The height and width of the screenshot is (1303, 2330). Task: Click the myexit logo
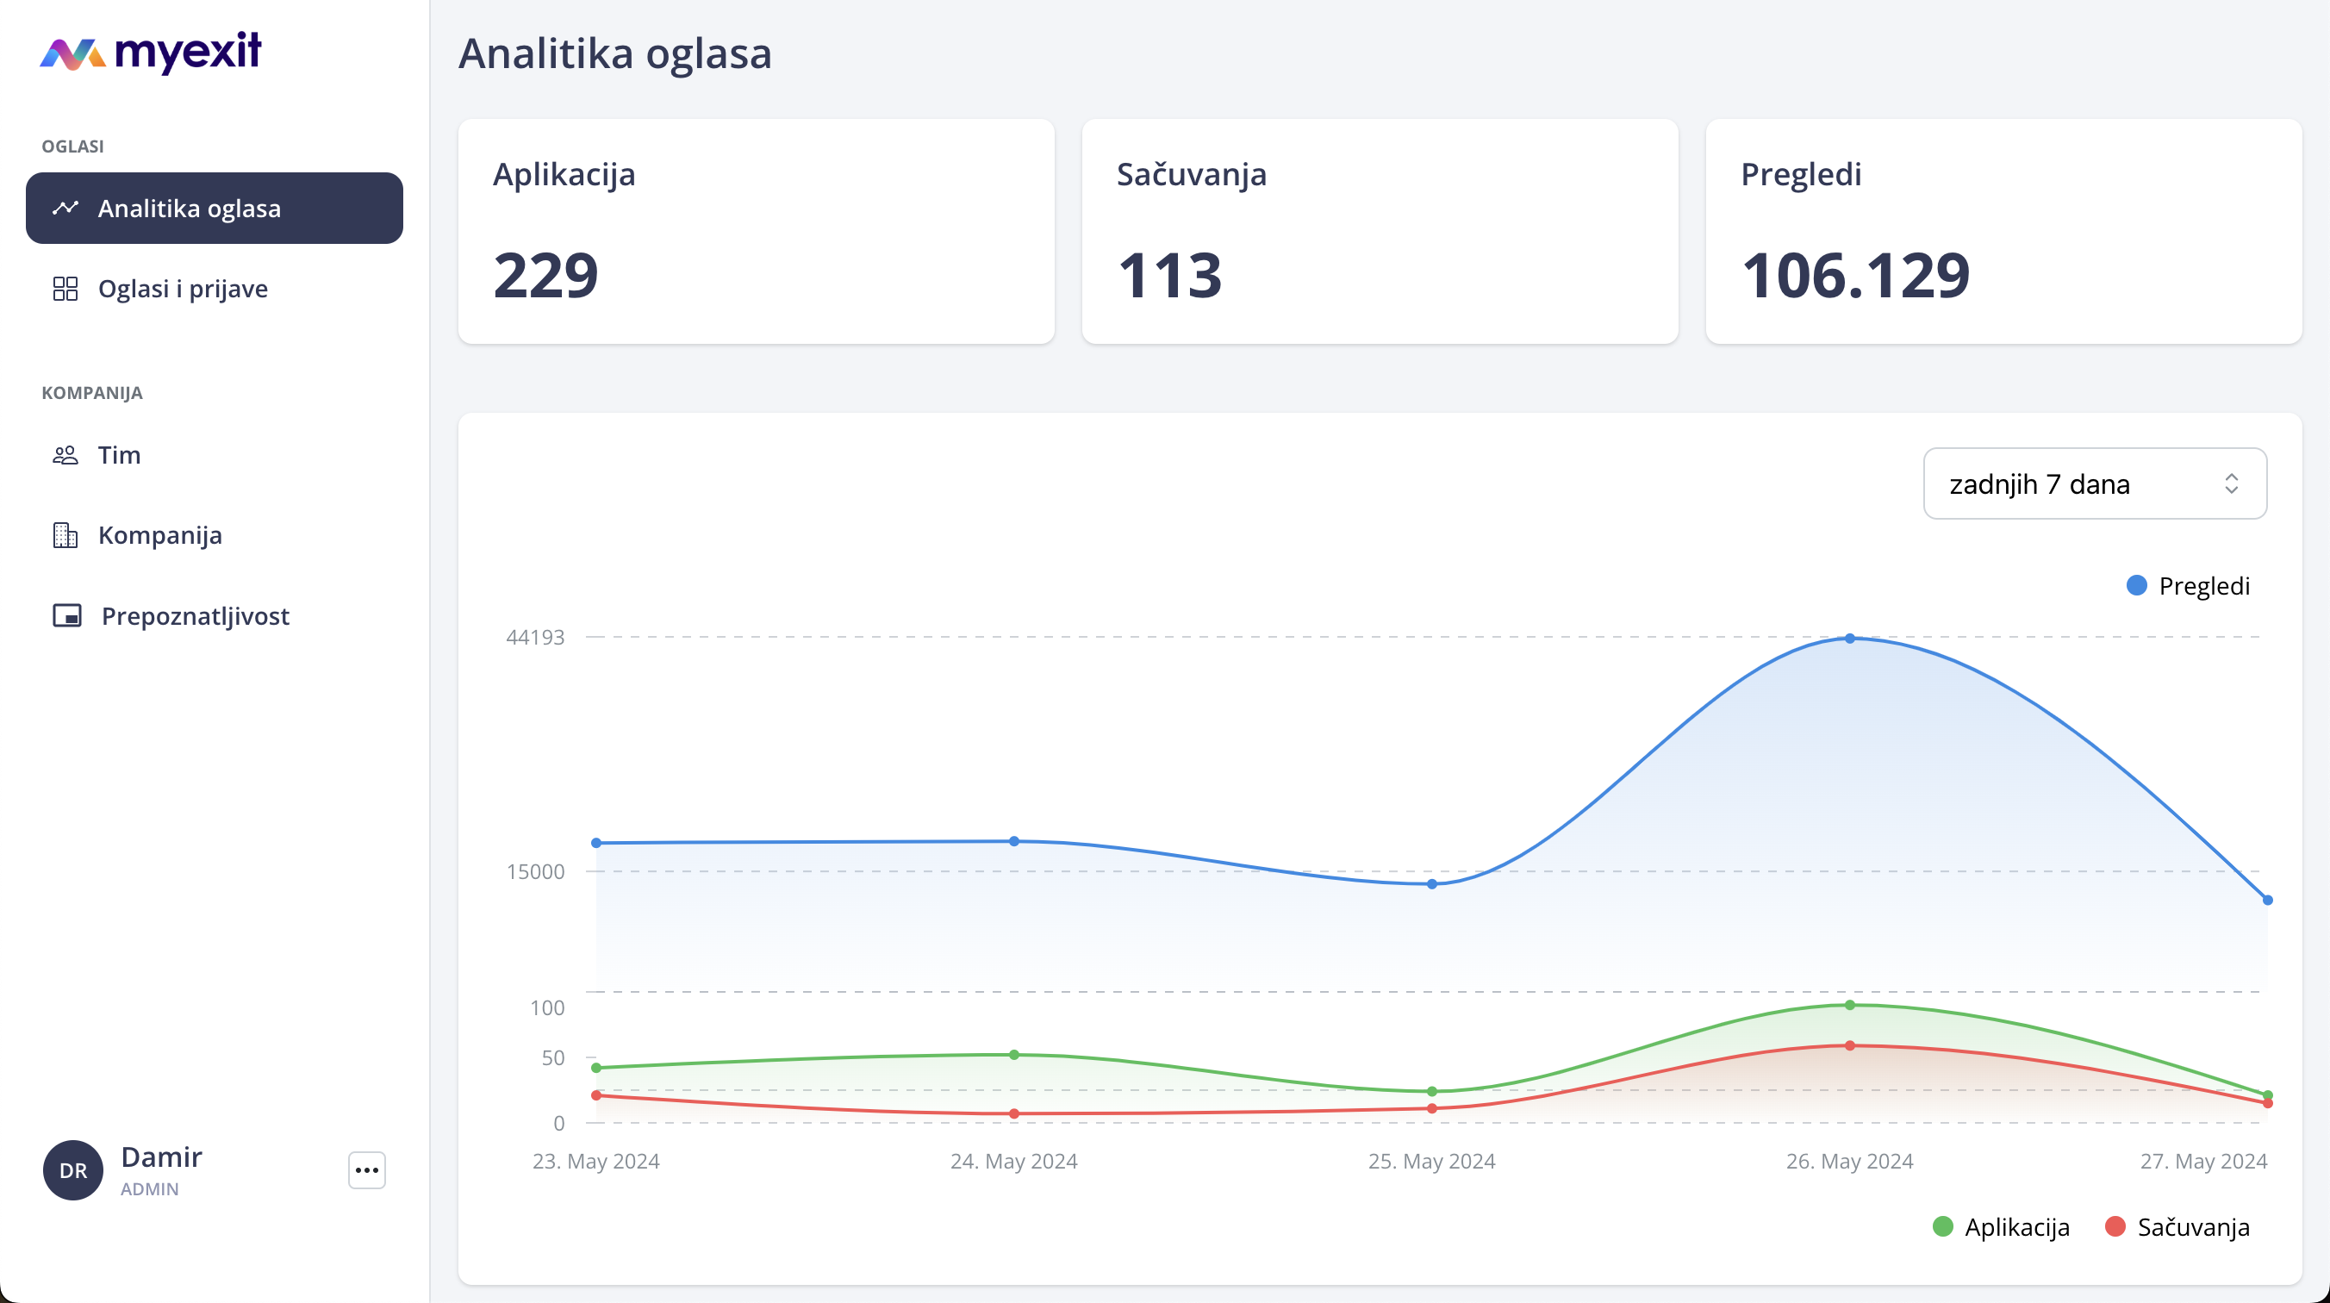(151, 53)
